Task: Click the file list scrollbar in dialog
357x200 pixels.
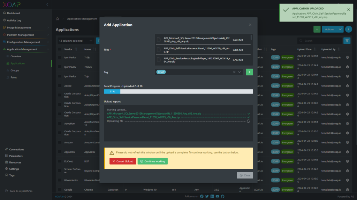Action: point(251,37)
